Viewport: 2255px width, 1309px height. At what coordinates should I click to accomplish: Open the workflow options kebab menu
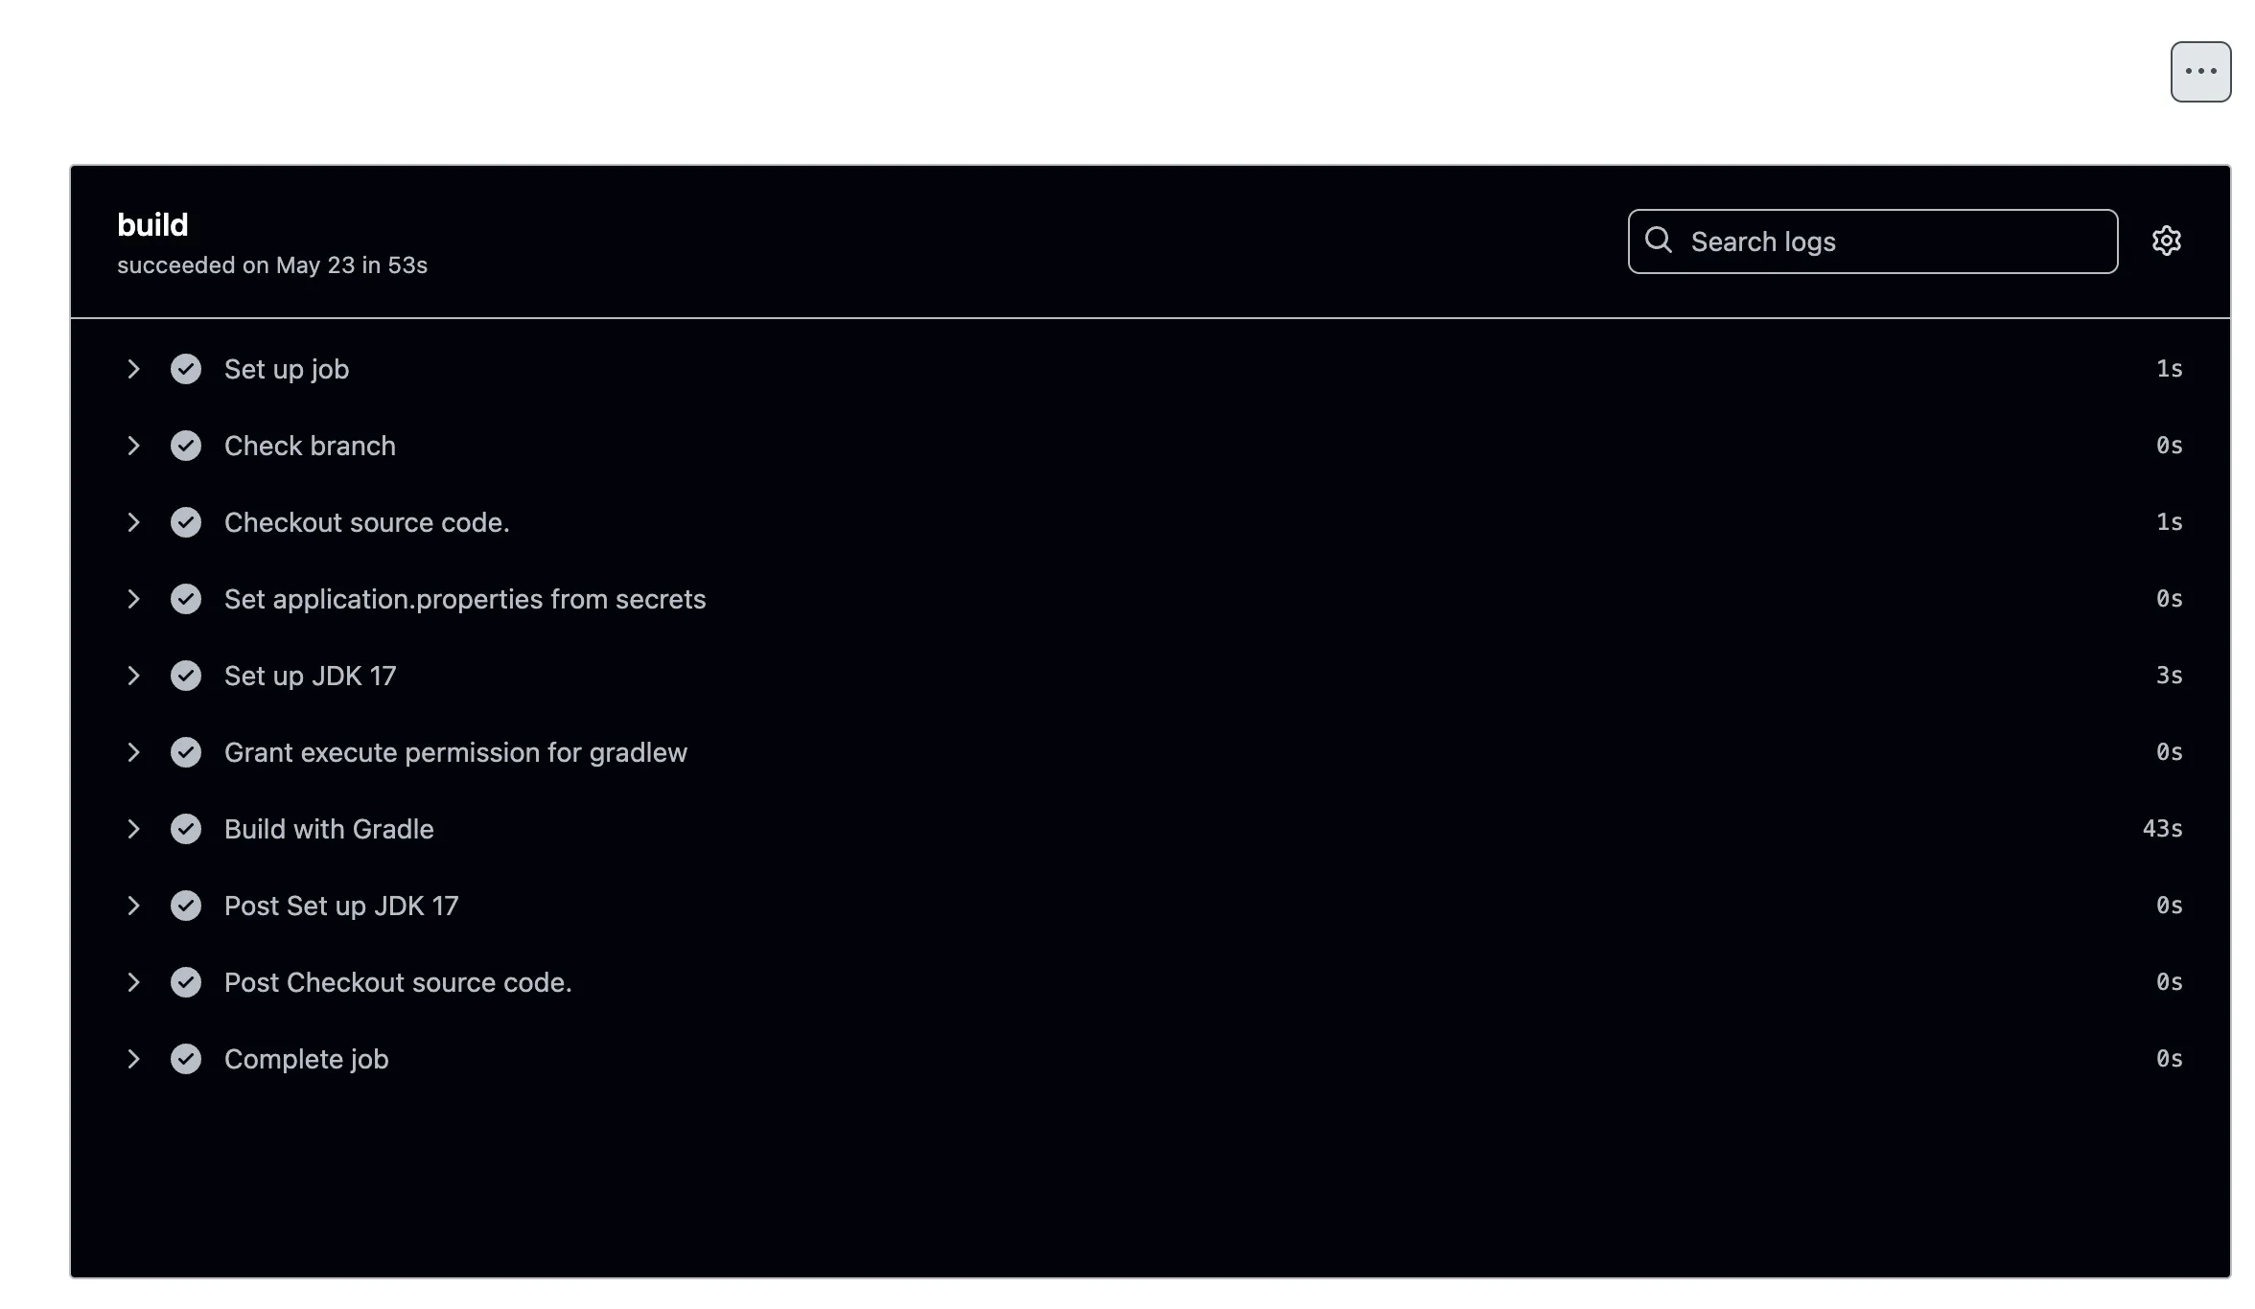pos(2200,69)
